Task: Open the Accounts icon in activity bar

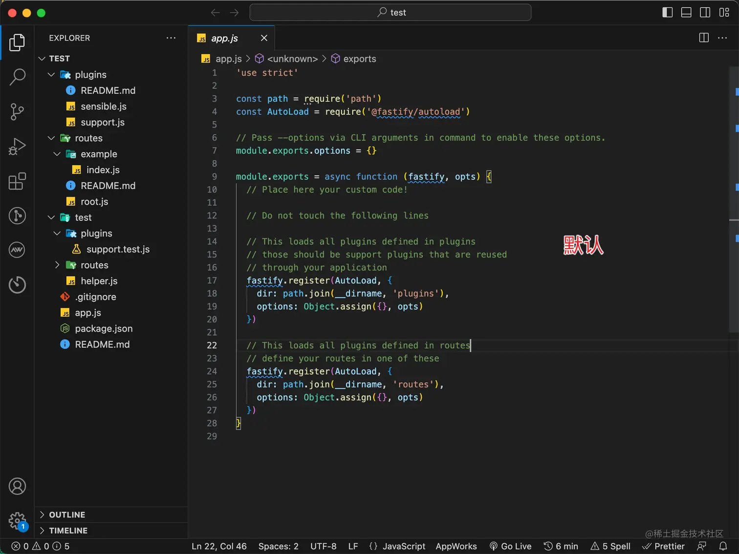Action: click(x=17, y=486)
